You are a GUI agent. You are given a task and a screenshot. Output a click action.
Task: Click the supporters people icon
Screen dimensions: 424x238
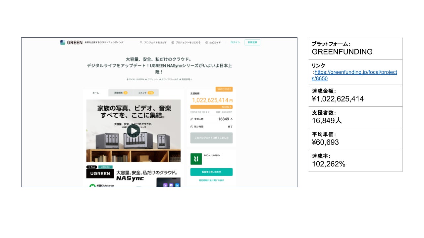click(x=192, y=119)
